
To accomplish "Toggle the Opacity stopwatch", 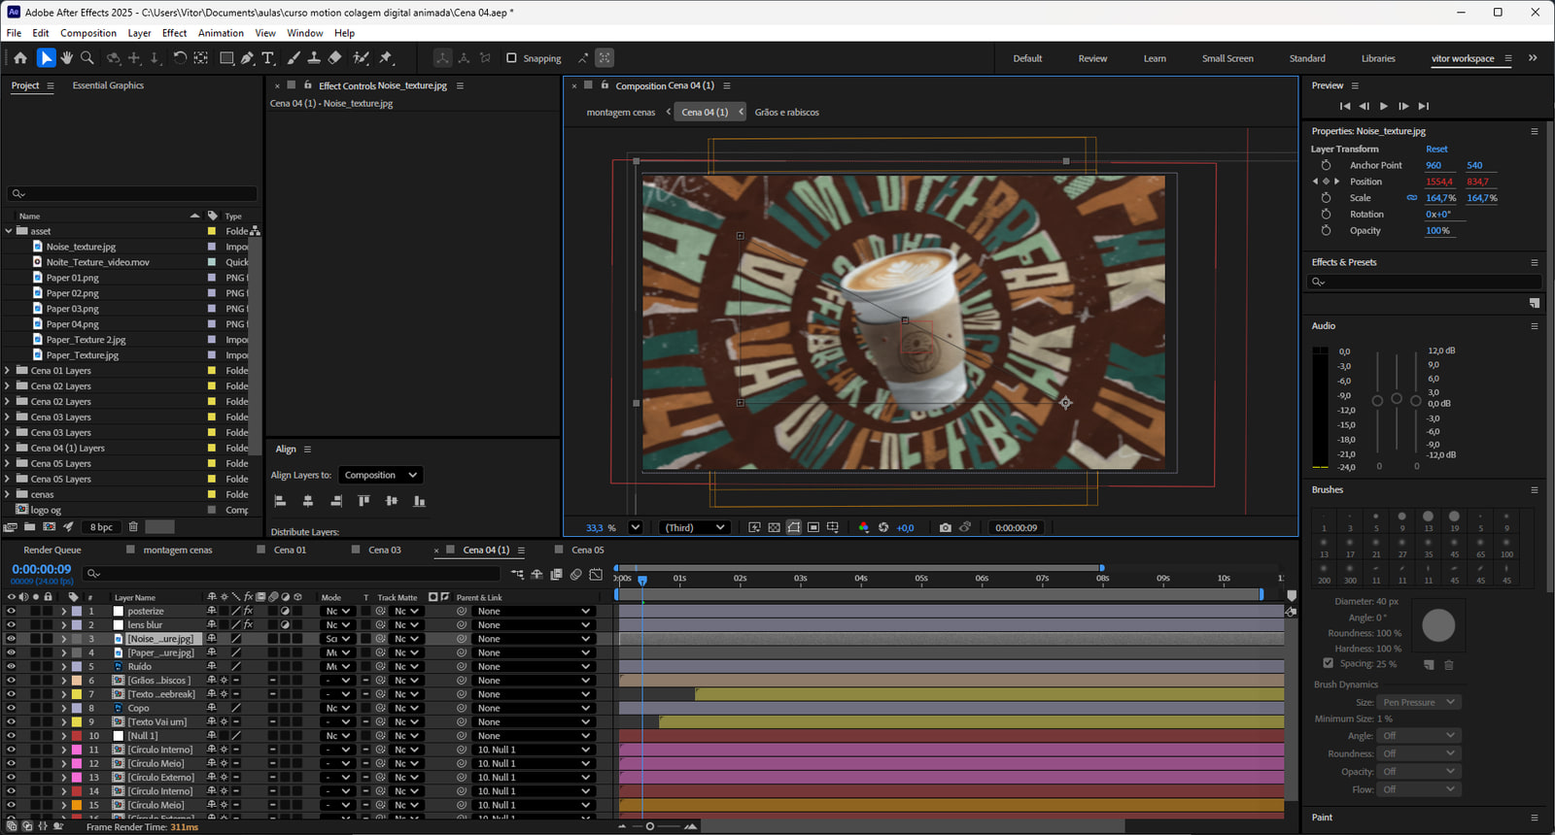I will [x=1326, y=231].
